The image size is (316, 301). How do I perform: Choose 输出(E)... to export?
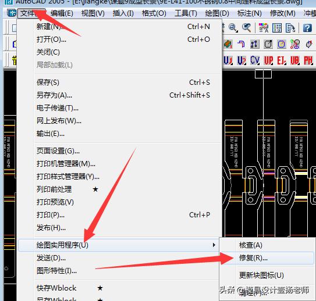pyautogui.click(x=120, y=134)
